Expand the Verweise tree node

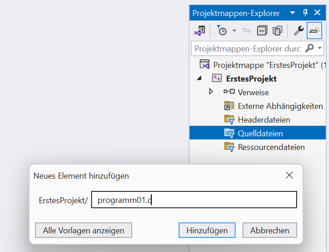(211, 92)
